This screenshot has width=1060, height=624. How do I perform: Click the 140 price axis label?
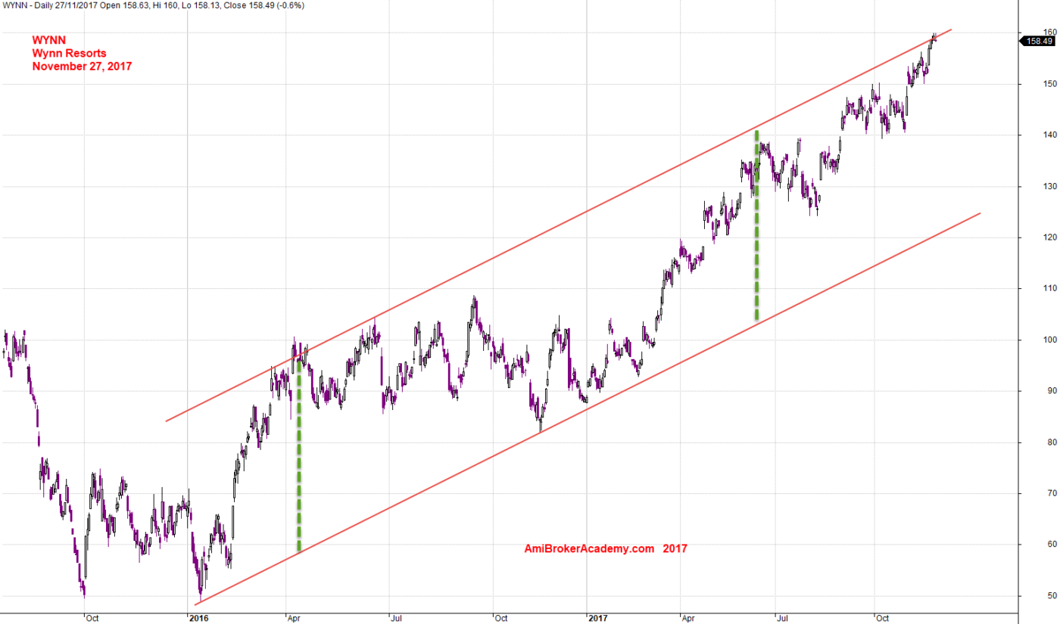coord(1049,135)
